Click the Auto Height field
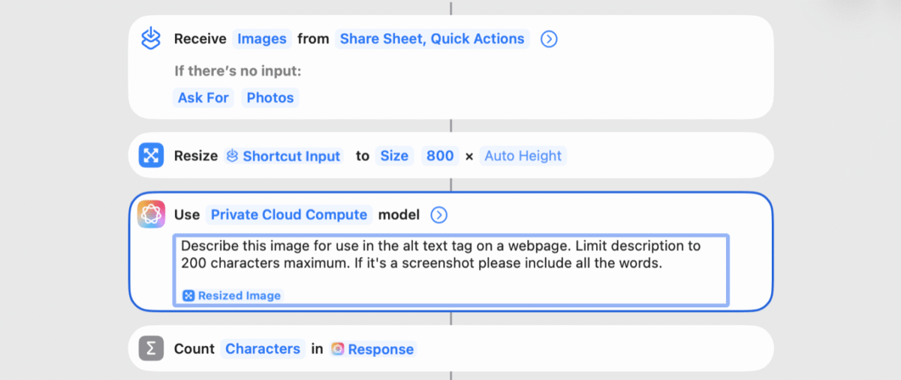Image resolution: width=901 pixels, height=380 pixels. 523,156
